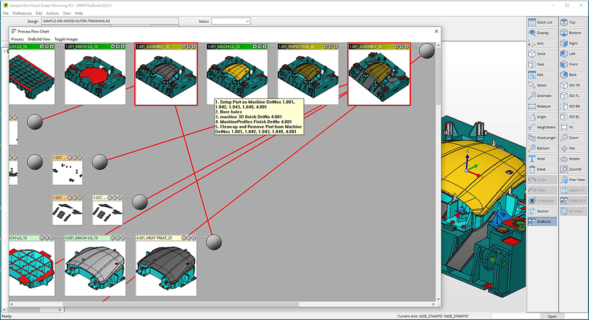This screenshot has width=589, height=320.
Task: Open the Status dropdown
Action: (231, 21)
